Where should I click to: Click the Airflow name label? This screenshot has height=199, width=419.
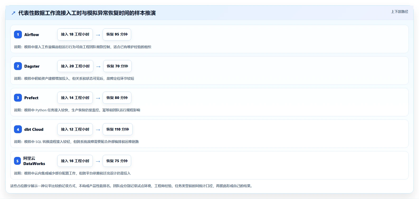(x=32, y=34)
